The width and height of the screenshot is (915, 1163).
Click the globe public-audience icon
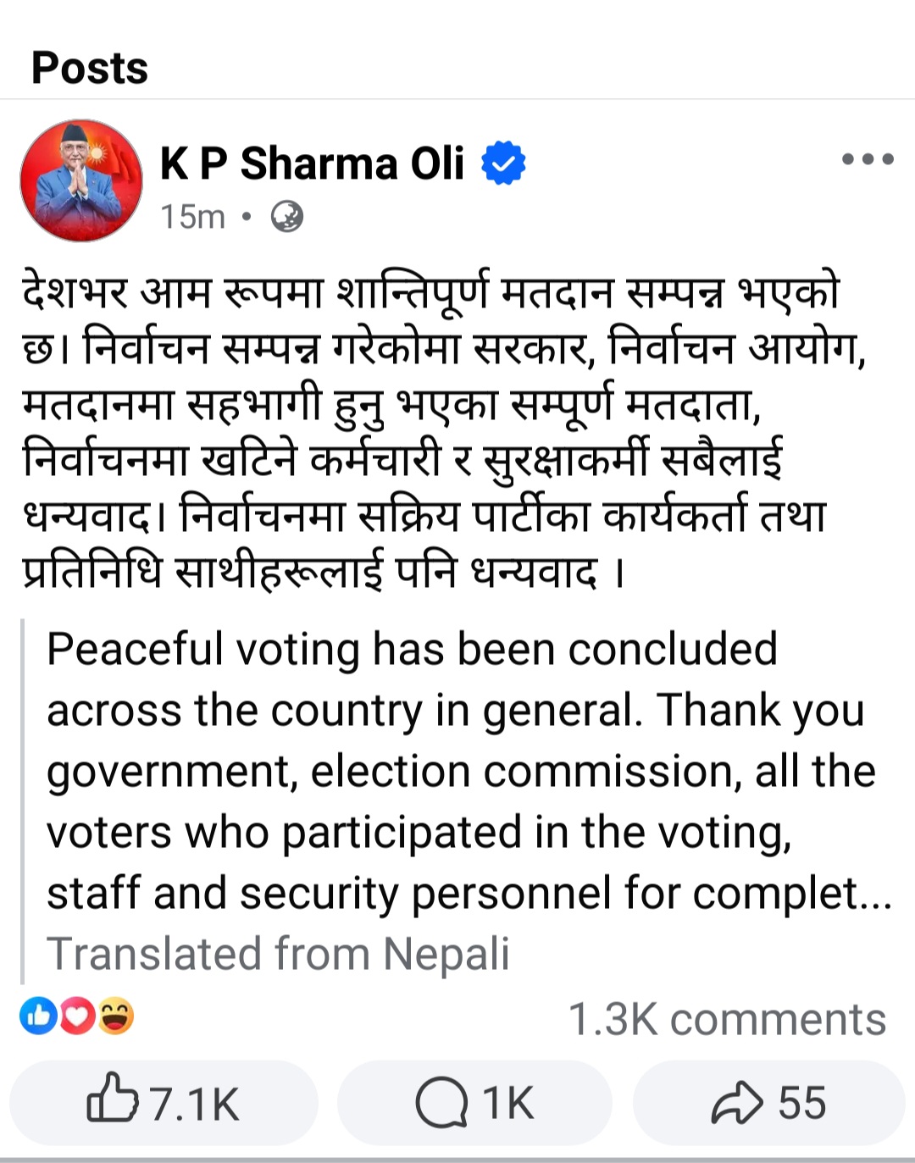click(x=287, y=217)
